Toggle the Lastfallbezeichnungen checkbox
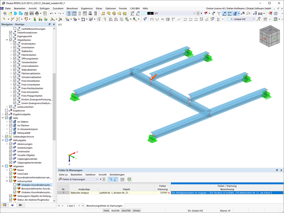The image size is (284, 213). (15, 29)
